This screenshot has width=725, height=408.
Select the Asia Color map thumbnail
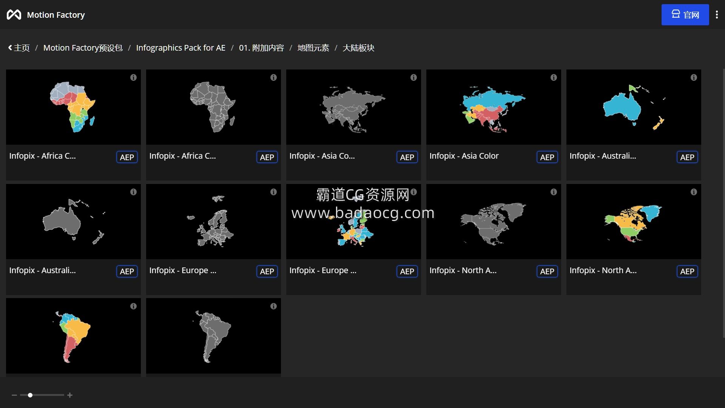click(x=494, y=107)
